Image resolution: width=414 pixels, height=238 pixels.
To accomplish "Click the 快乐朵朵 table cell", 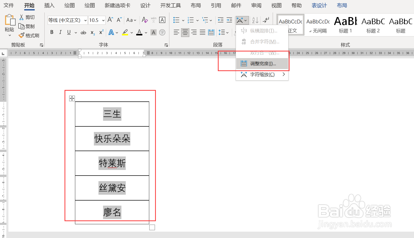I will pyautogui.click(x=112, y=139).
